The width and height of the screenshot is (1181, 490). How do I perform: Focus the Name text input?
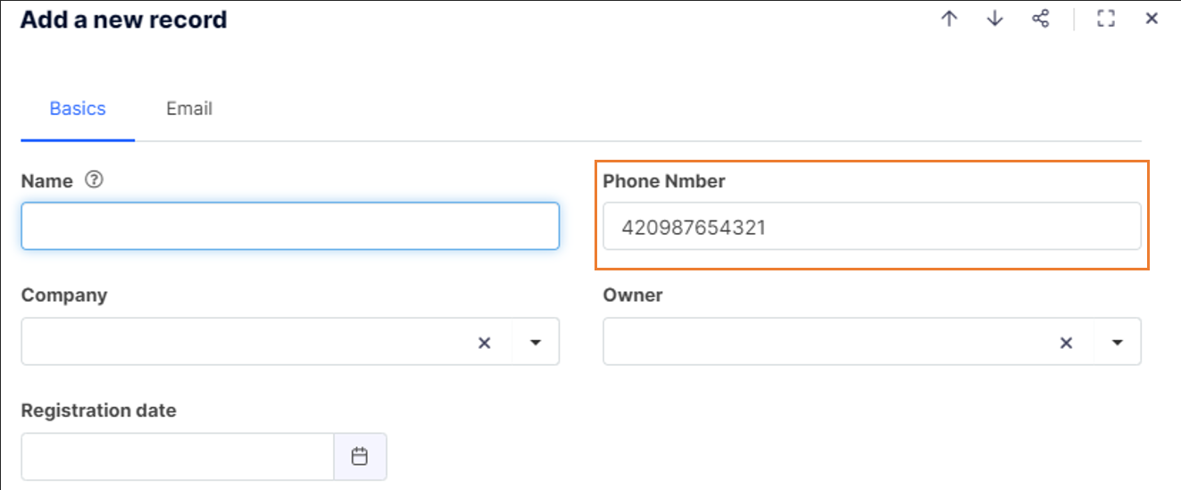(290, 226)
